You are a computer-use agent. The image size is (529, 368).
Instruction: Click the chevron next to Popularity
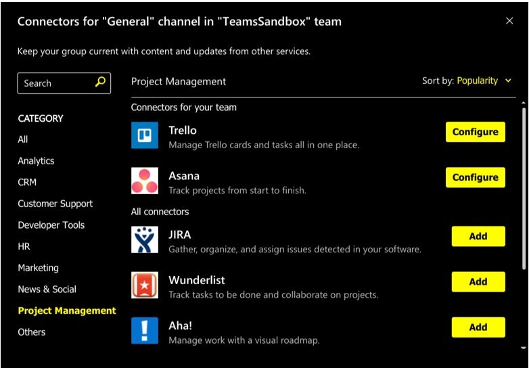point(508,81)
